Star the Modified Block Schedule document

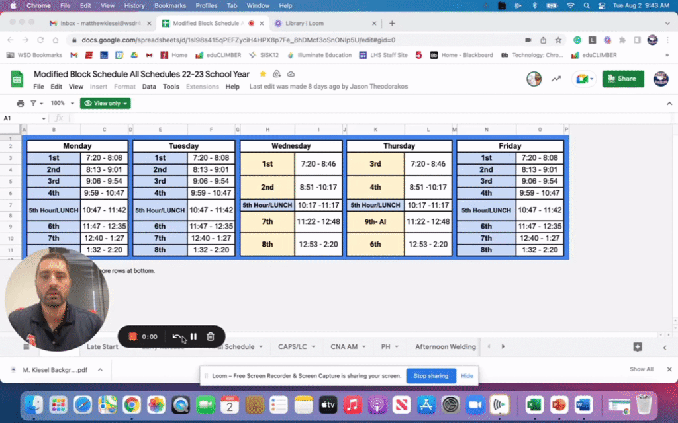click(x=262, y=74)
